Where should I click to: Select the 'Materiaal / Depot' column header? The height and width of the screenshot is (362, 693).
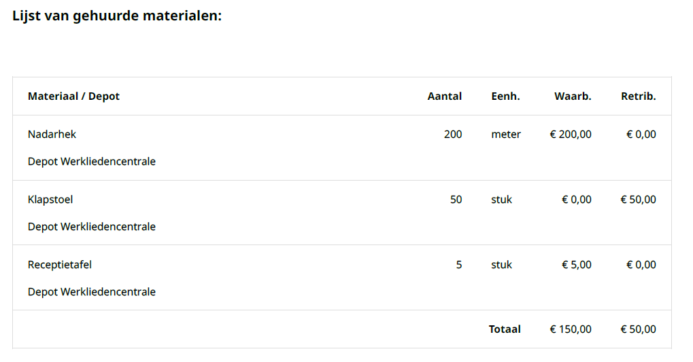pos(73,96)
